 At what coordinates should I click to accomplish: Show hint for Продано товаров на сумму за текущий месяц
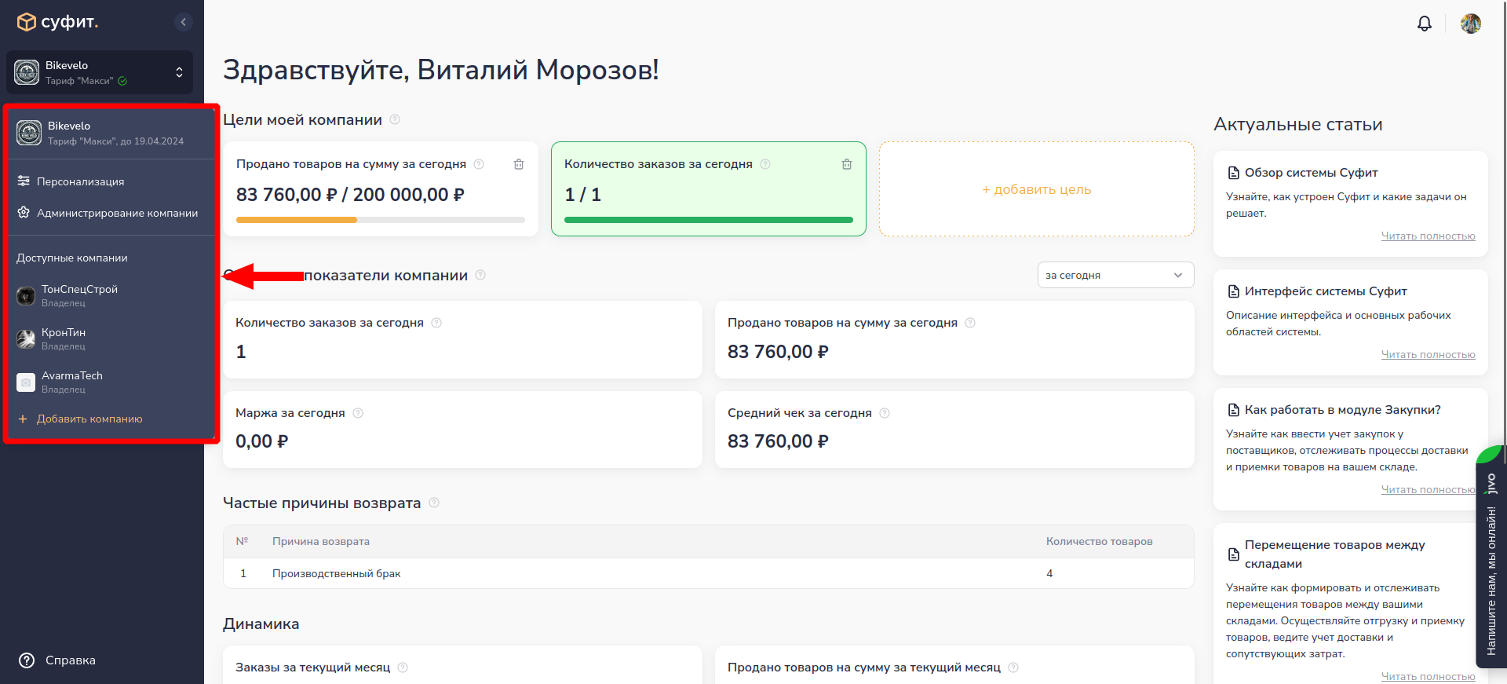(x=1013, y=668)
